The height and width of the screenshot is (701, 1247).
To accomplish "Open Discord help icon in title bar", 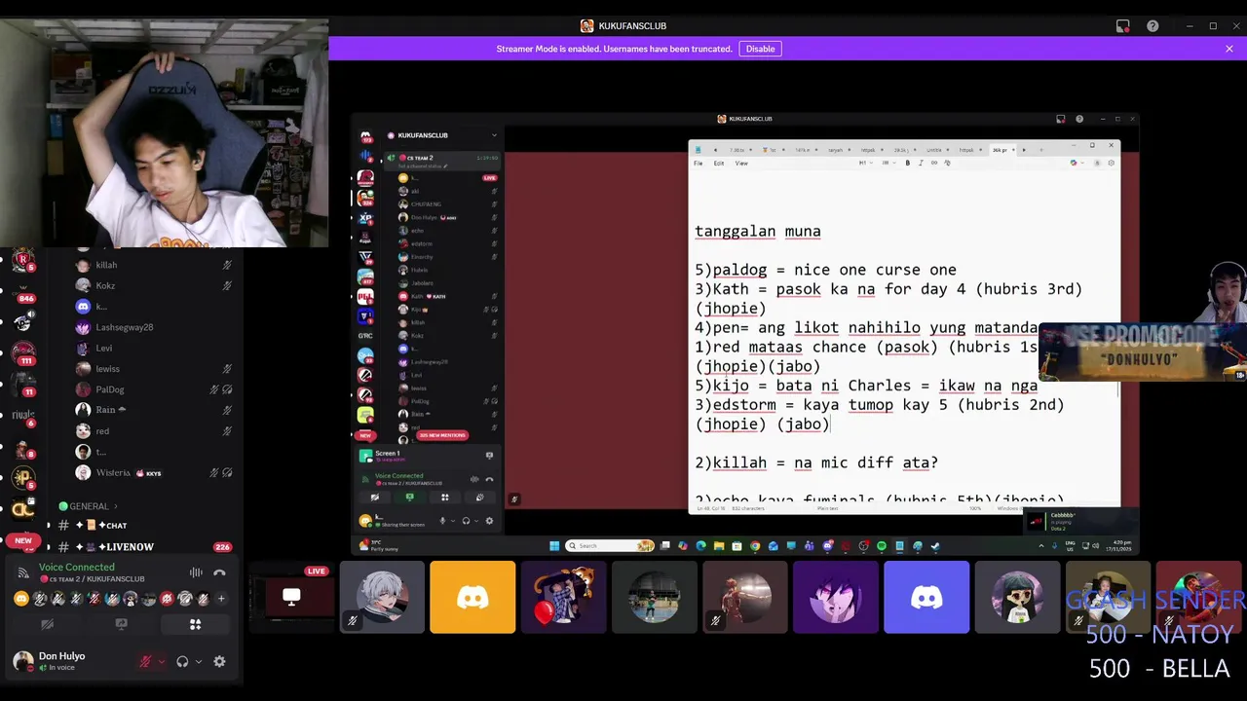I will [1153, 26].
